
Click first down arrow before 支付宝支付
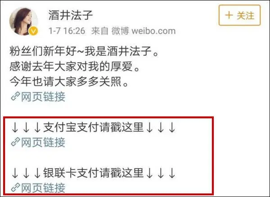(x=15, y=128)
